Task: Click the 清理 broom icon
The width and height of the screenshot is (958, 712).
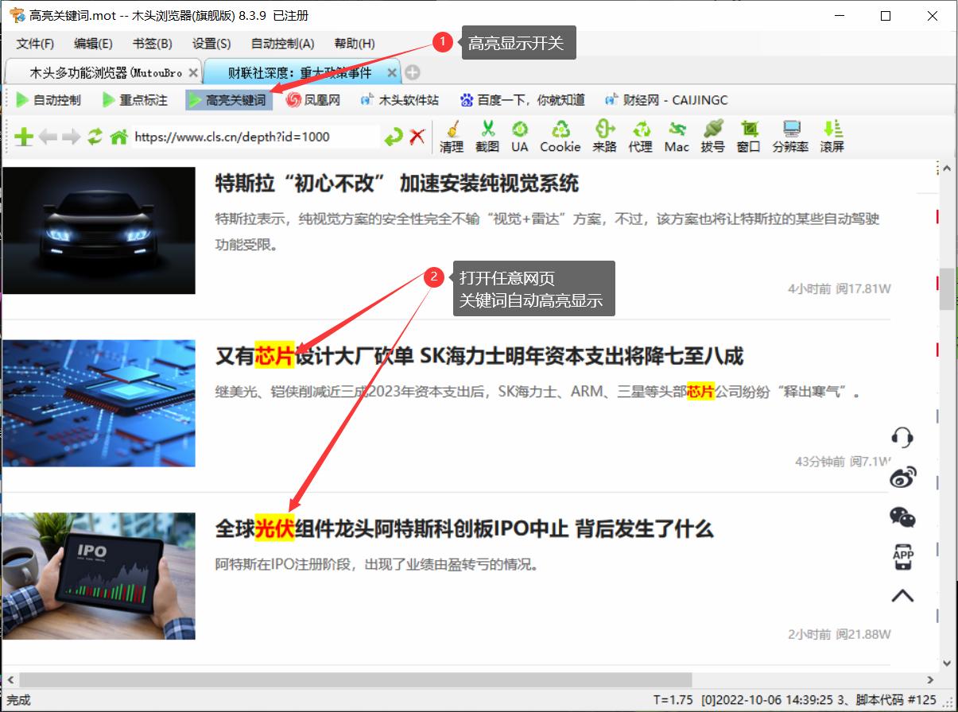Action: 451,136
